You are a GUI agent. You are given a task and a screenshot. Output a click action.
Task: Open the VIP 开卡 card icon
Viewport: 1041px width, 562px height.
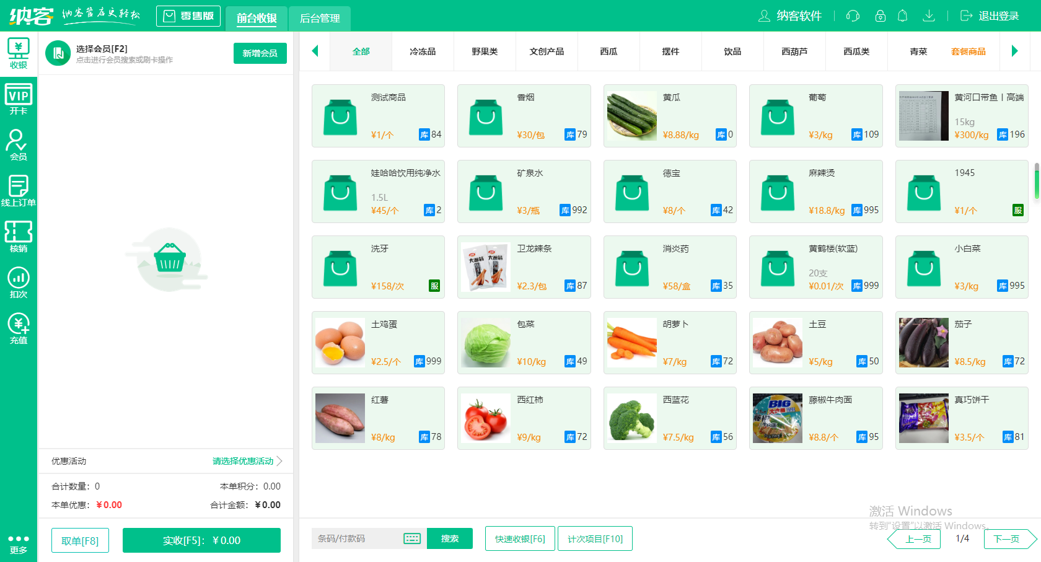point(19,98)
